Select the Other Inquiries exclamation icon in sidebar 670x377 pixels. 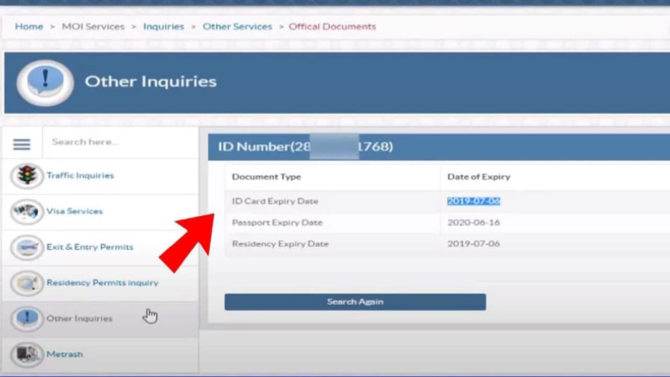coord(27,318)
